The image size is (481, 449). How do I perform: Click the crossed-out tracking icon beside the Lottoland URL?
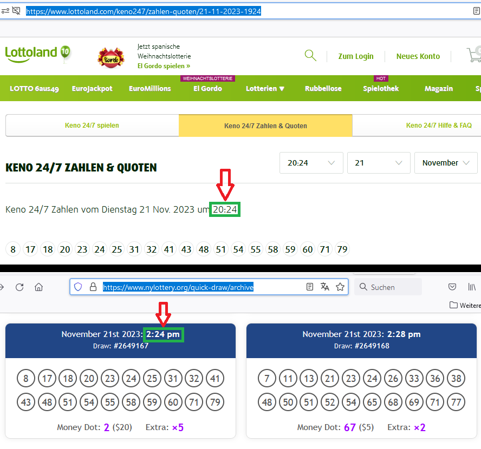16,11
